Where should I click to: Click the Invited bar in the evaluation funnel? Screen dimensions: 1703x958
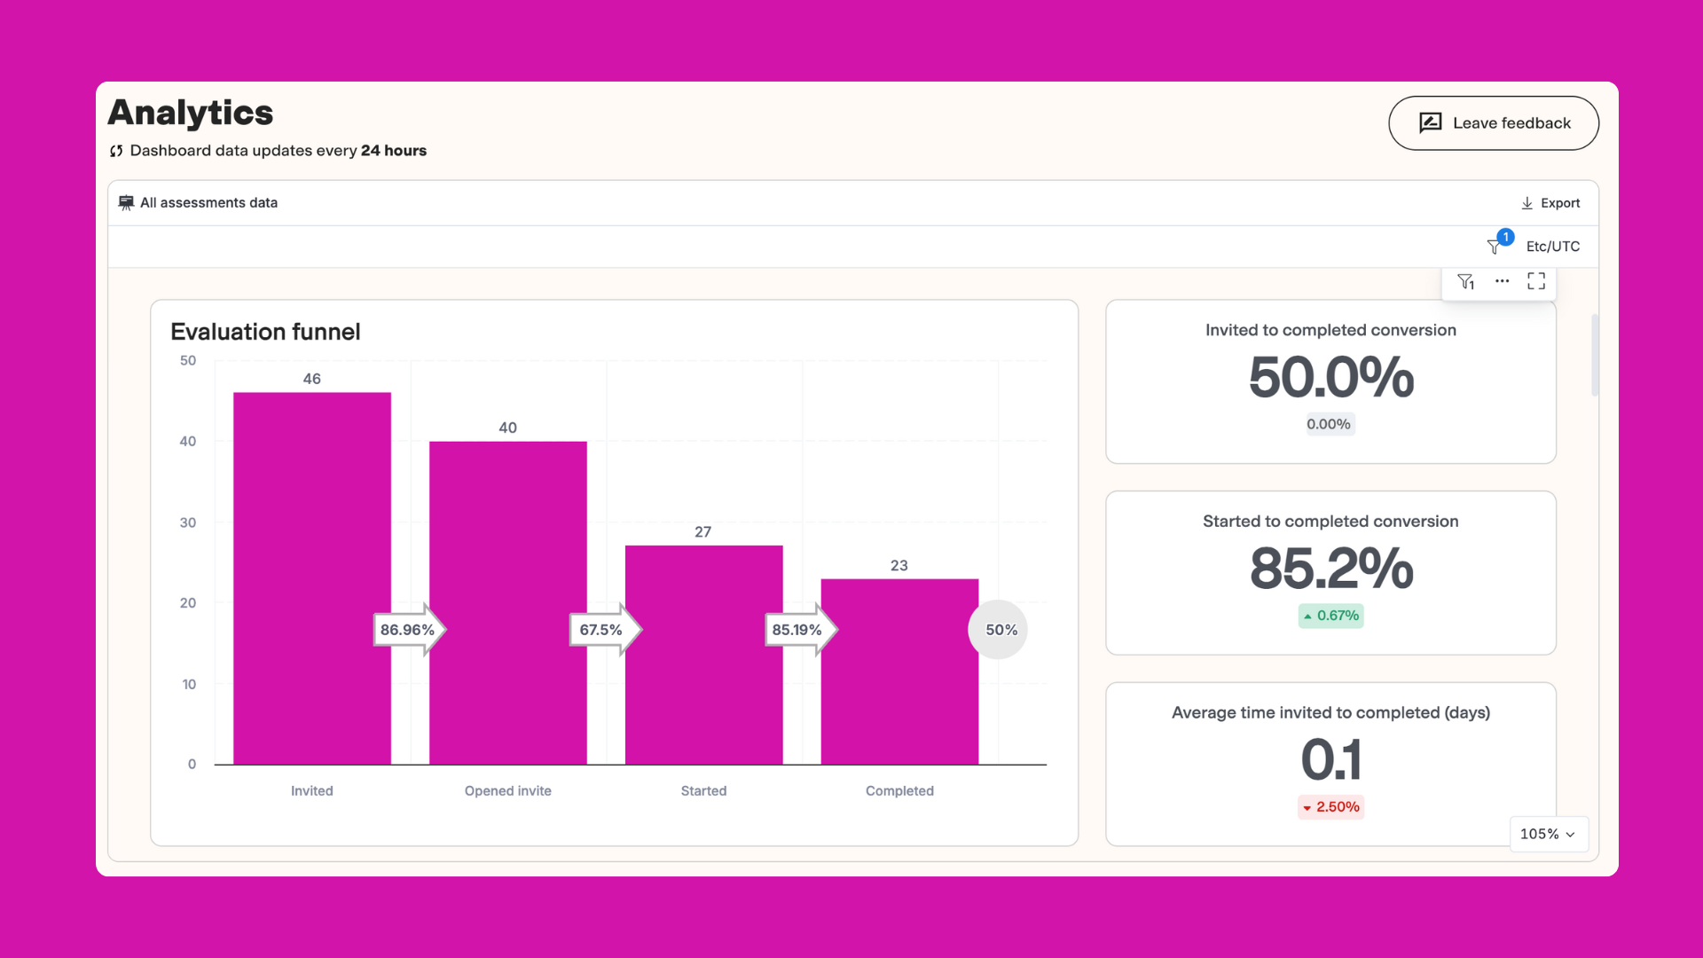[x=311, y=577]
